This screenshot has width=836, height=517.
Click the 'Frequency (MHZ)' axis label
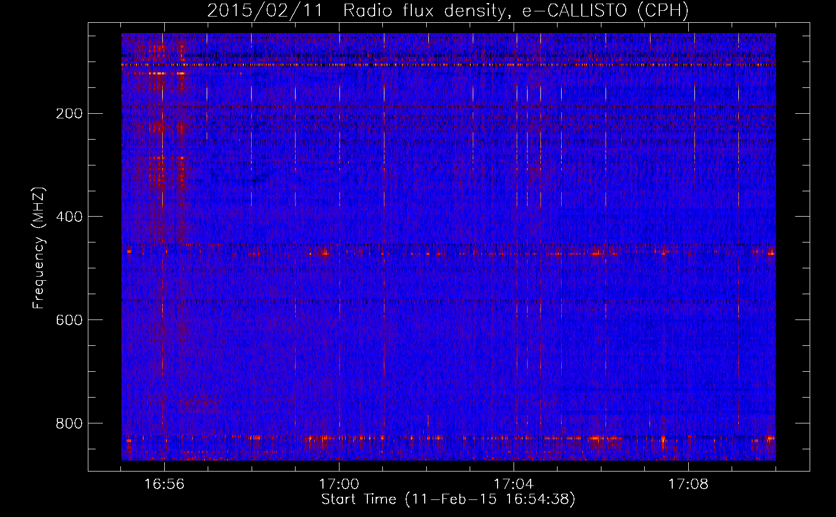tap(39, 248)
